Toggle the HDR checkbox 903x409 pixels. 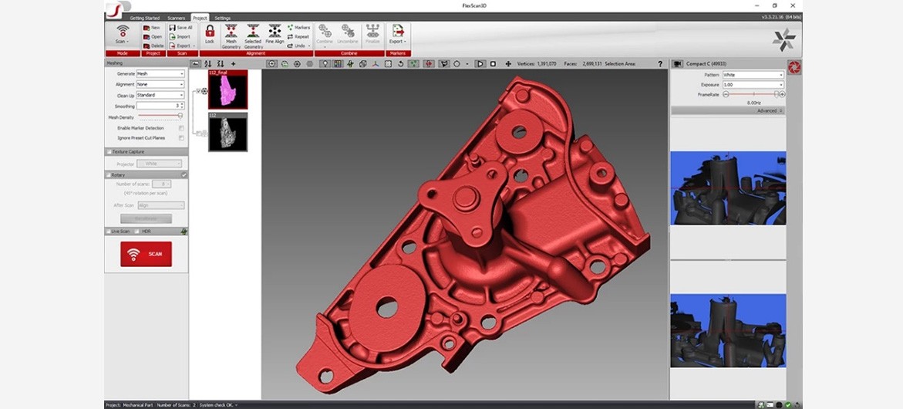(x=137, y=232)
